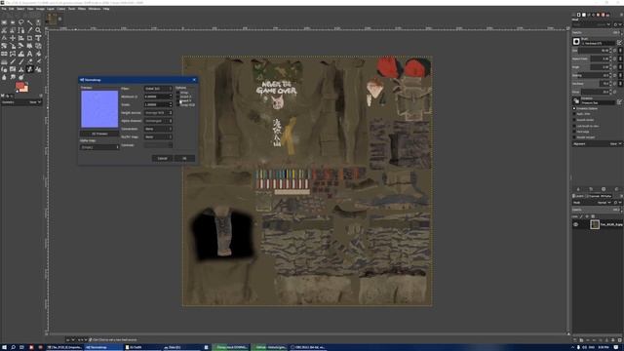Viewport: 624px width, 351px height.
Task: Open the Edit menu
Action: (12, 9)
